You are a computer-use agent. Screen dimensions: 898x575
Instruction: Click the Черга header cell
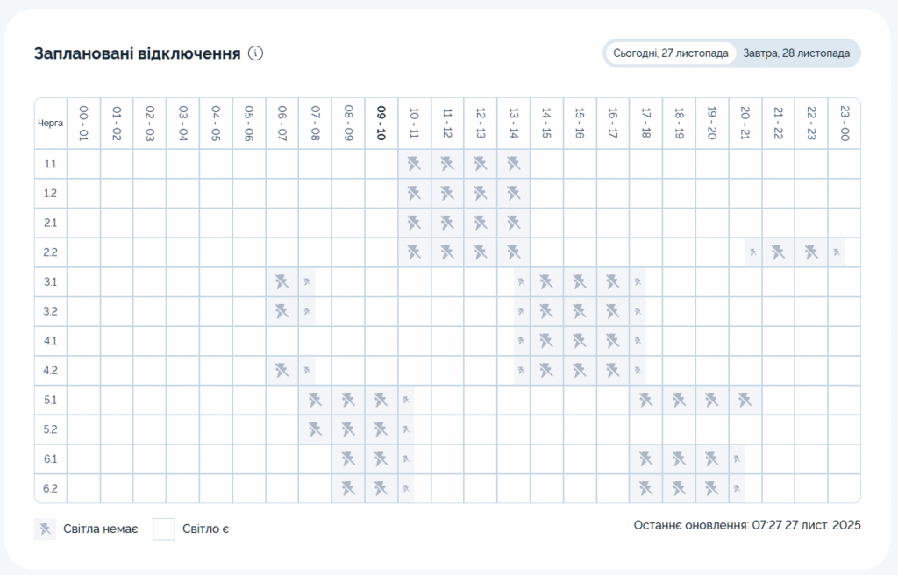tap(51, 124)
